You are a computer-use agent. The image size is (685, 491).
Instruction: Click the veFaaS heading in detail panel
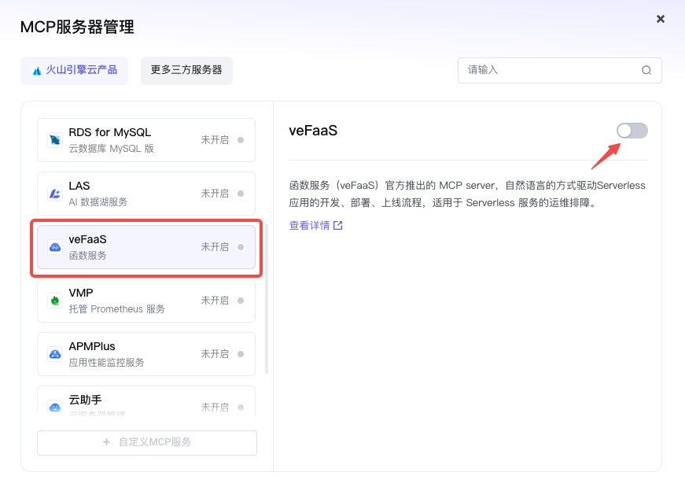(x=313, y=131)
